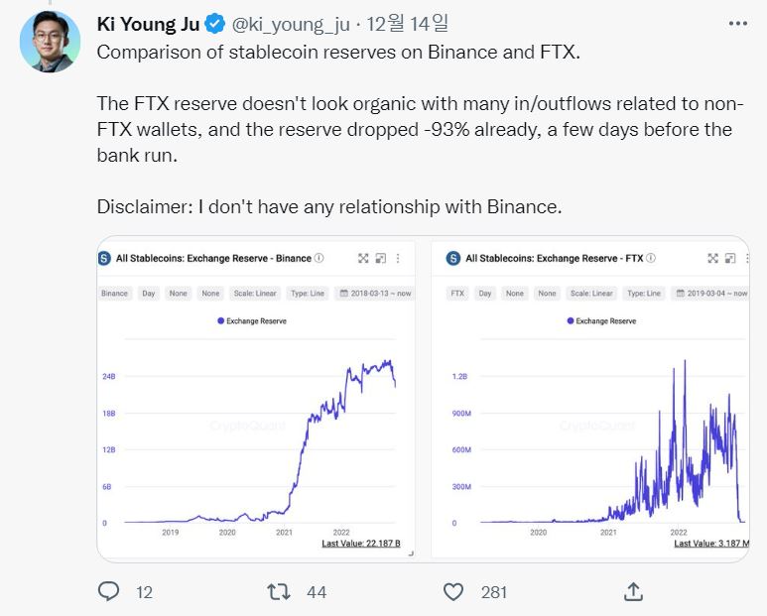Retweet this stablecoin reserves post

pos(280,591)
